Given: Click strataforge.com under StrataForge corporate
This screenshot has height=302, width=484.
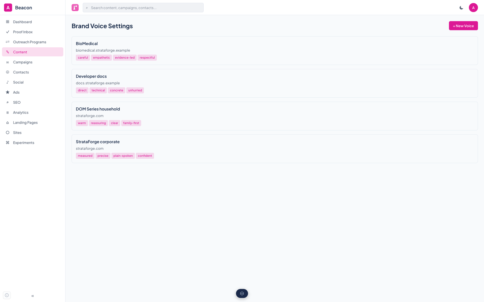Looking at the screenshot, I should pos(90,149).
